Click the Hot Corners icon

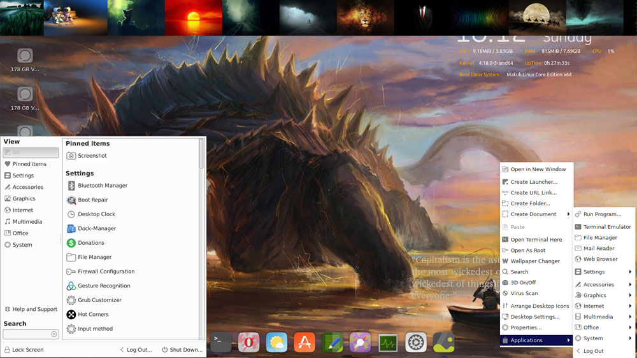[71, 314]
